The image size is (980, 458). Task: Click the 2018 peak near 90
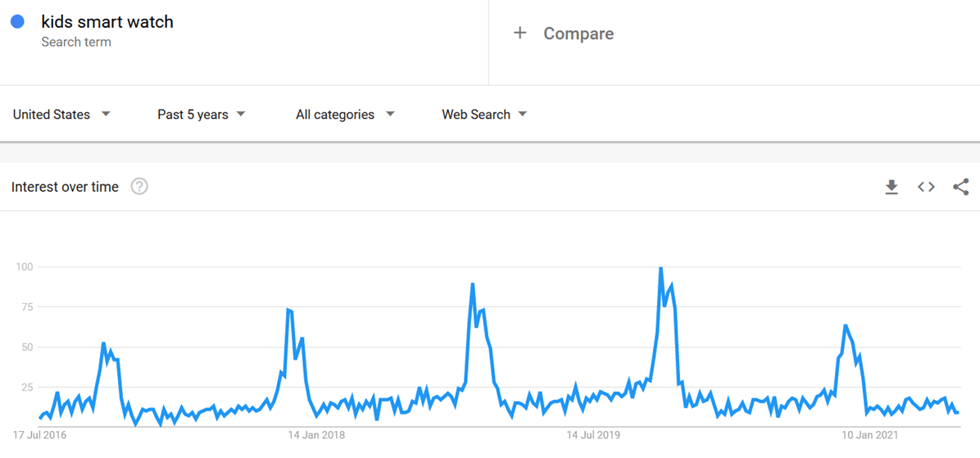pyautogui.click(x=473, y=284)
